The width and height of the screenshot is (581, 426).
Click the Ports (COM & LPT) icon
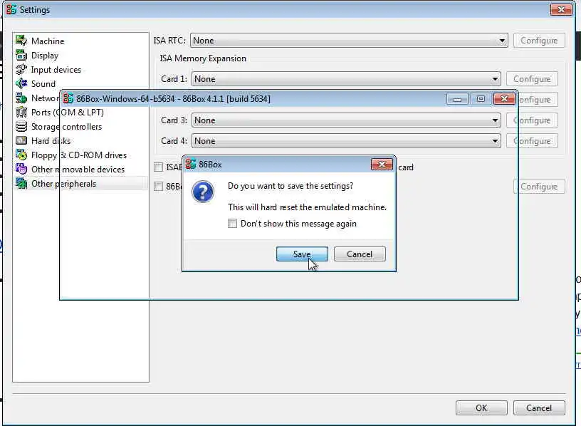pyautogui.click(x=21, y=112)
